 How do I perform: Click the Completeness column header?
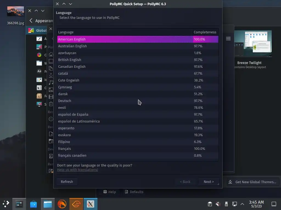206,32
